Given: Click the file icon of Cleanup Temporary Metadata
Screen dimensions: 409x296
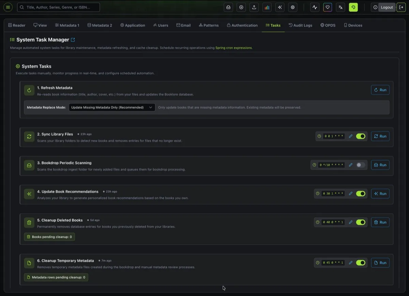Looking at the screenshot, I should click(x=29, y=263).
